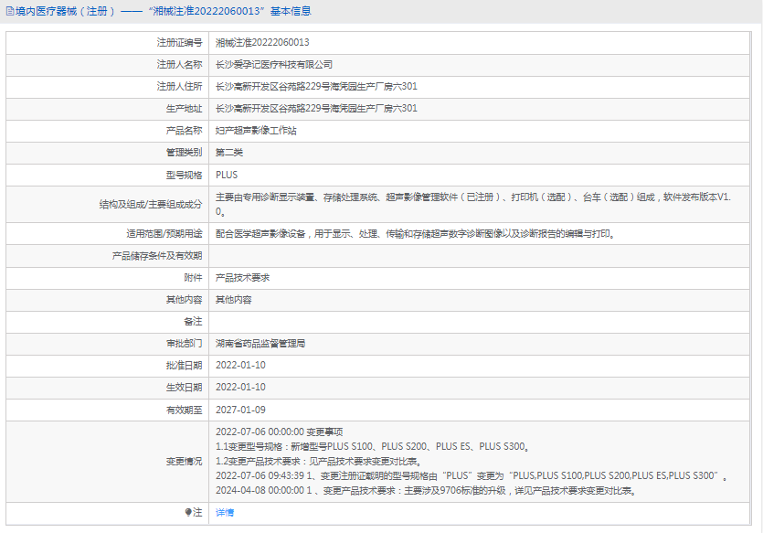Click the 适用范围/预期用途 label
763x533 pixels.
coord(164,234)
